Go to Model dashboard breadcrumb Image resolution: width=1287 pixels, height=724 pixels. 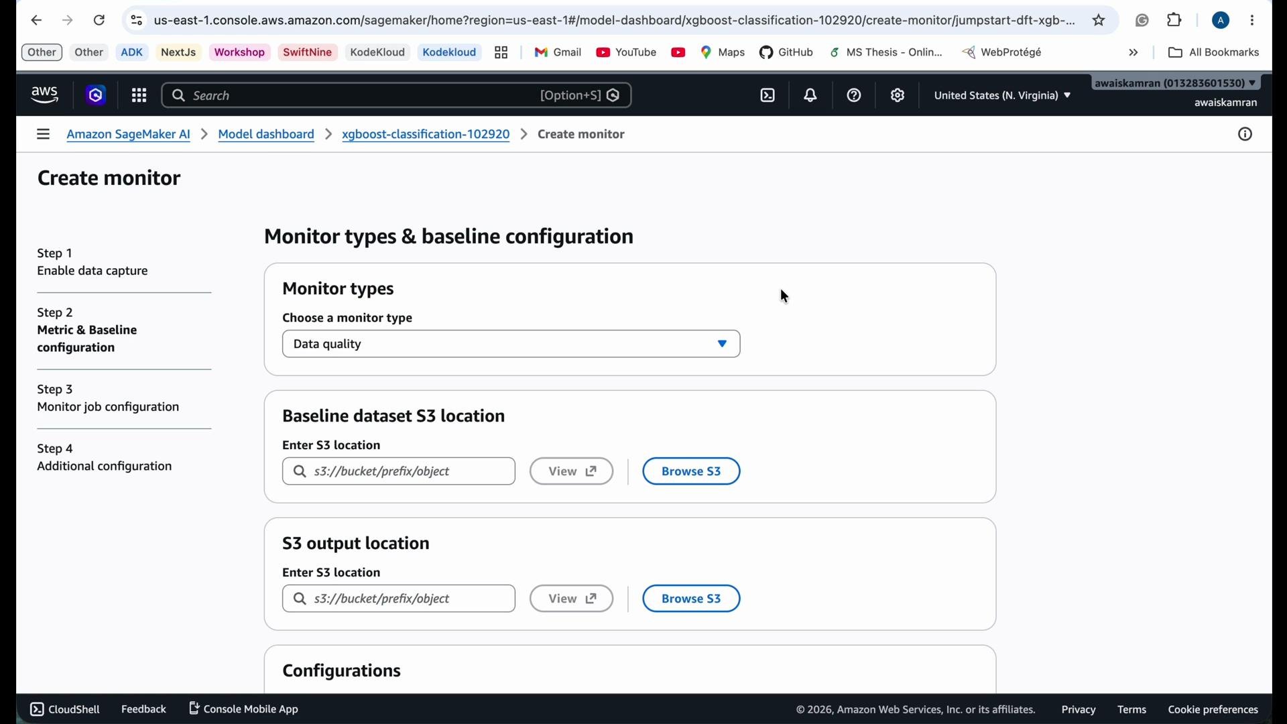point(266,135)
